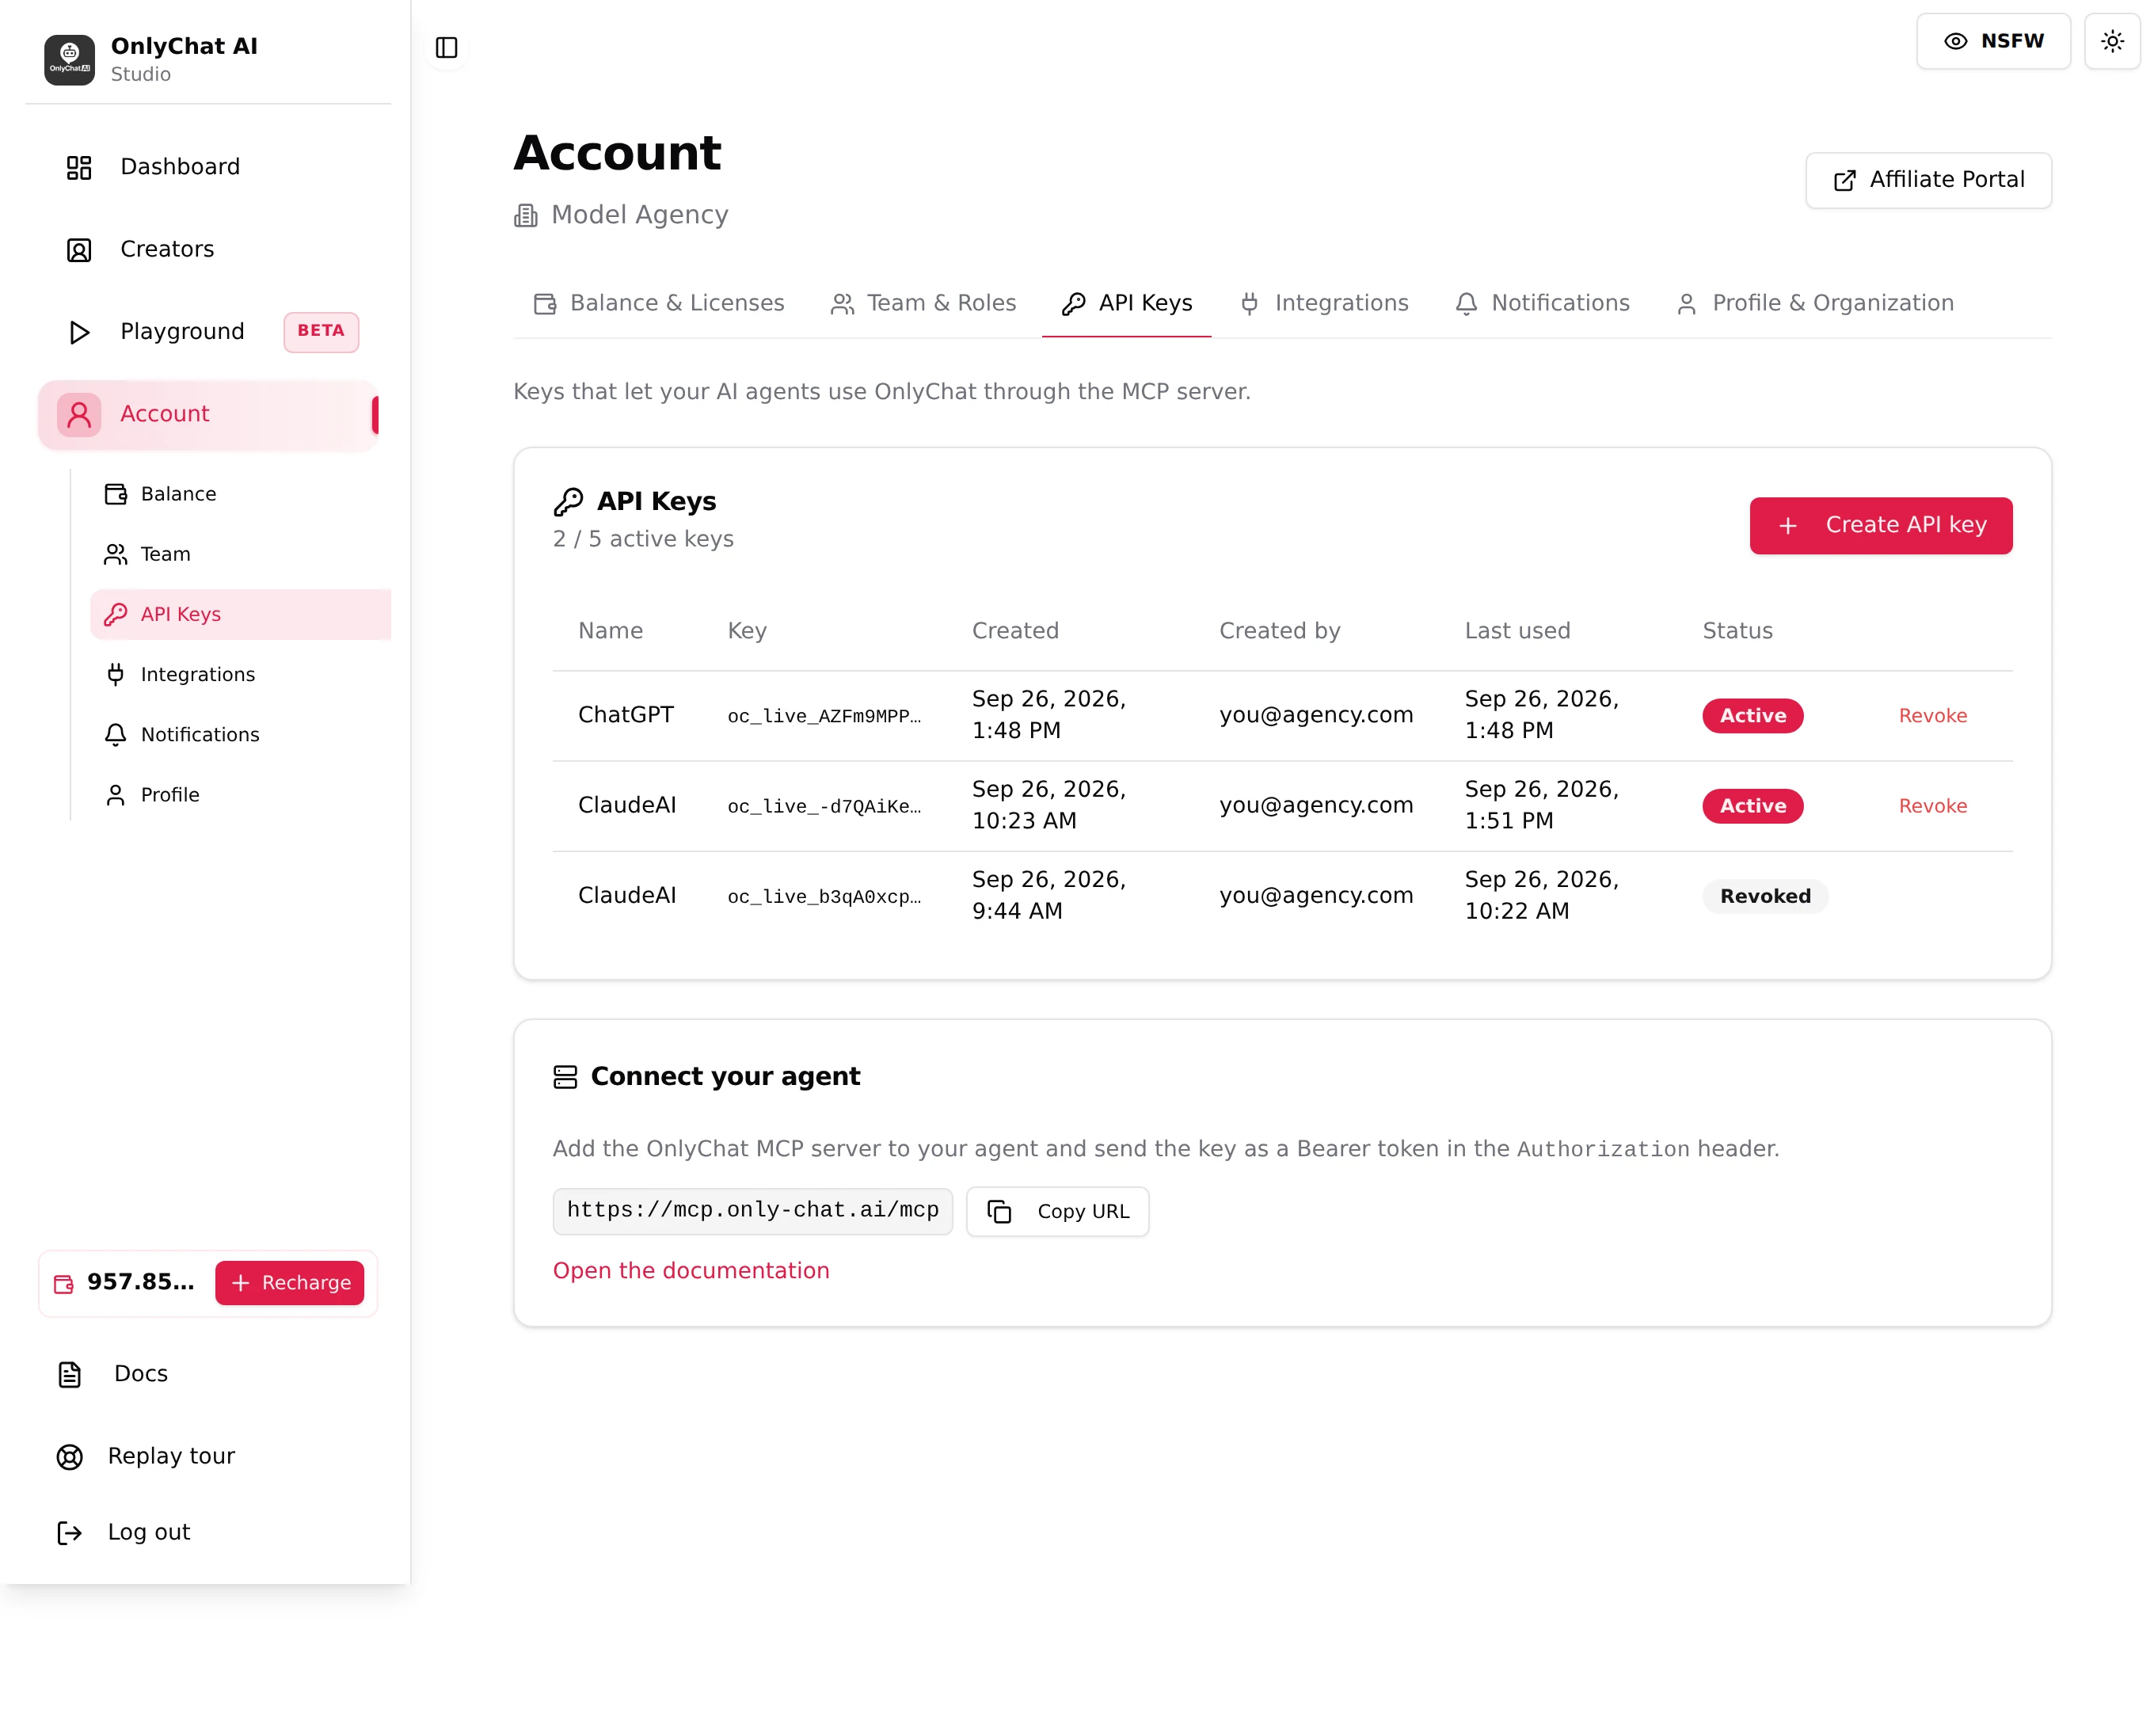Open Dashboard from the sidebar

point(208,167)
